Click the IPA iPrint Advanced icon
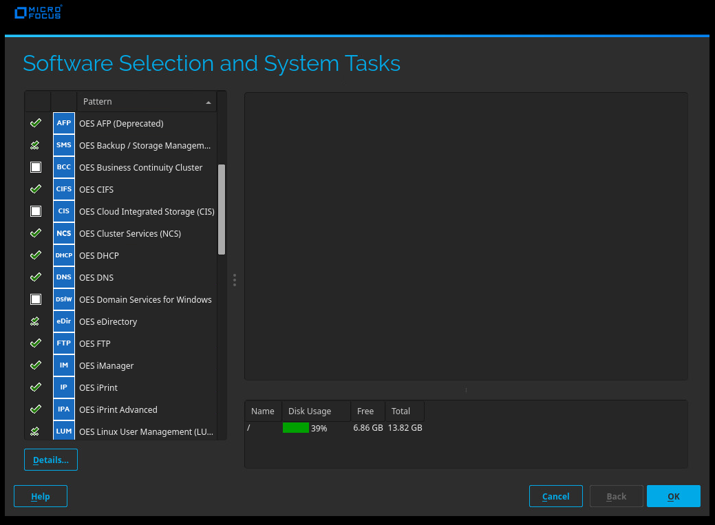715x525 pixels. [64, 410]
